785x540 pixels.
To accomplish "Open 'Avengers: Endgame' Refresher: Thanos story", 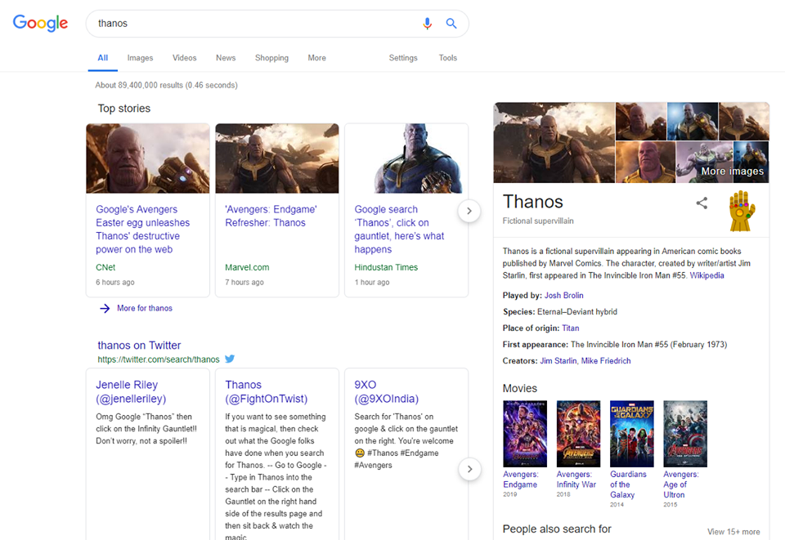I will click(x=271, y=216).
